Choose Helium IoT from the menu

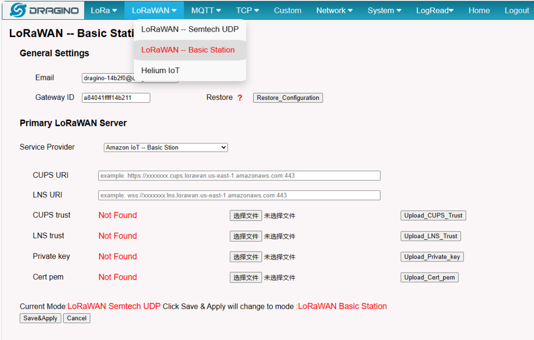pos(190,71)
